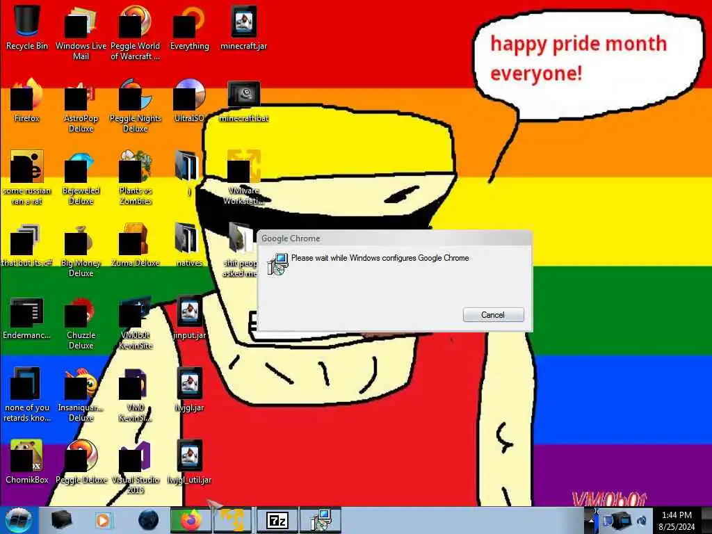This screenshot has width=712, height=534.
Task: Open the Windows Start menu orb
Action: pos(19,520)
